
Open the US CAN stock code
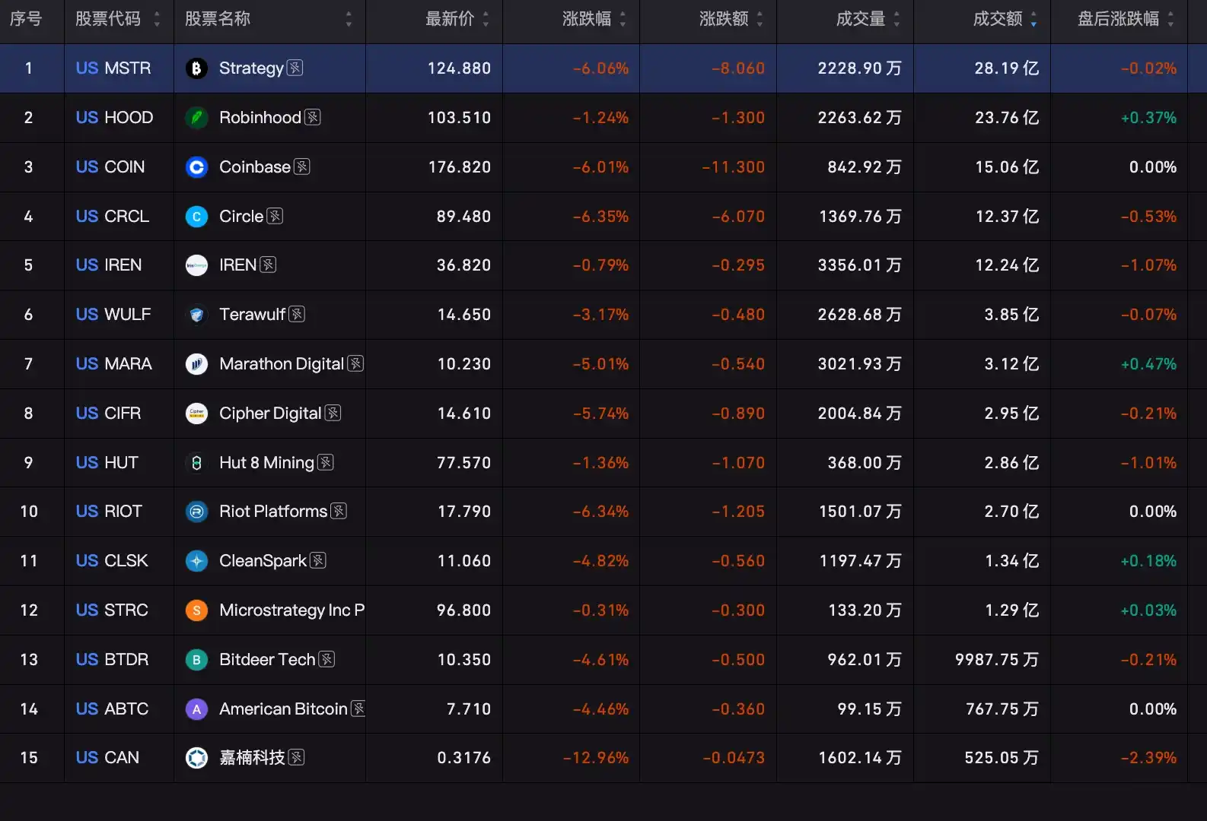pyautogui.click(x=107, y=758)
